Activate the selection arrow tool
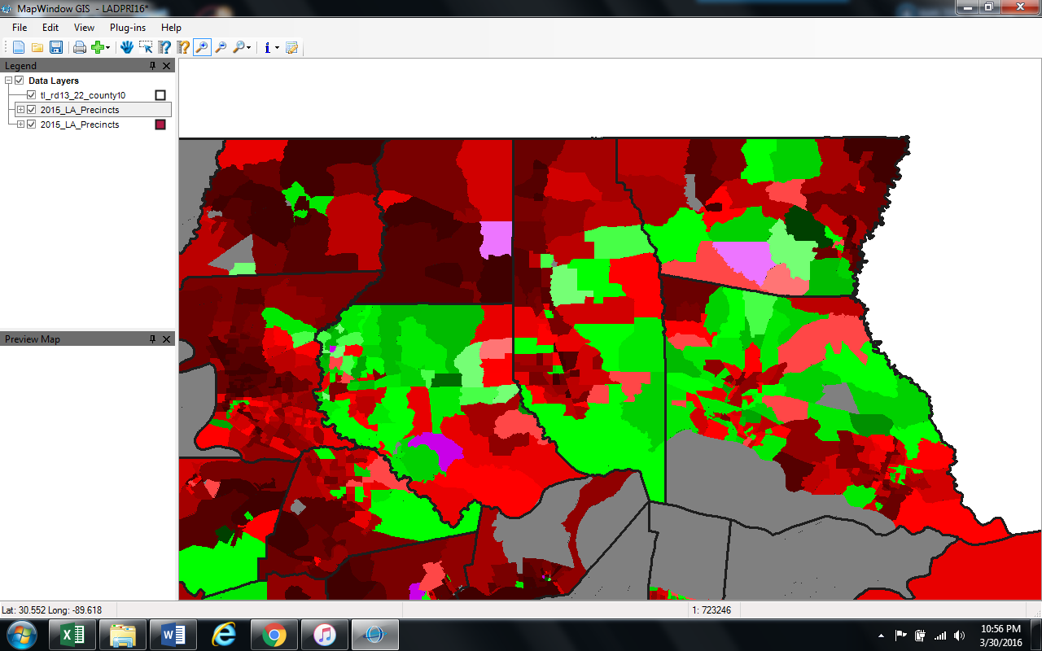Image resolution: width=1042 pixels, height=651 pixels. coord(146,47)
